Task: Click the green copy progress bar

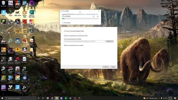Action: point(80,19)
